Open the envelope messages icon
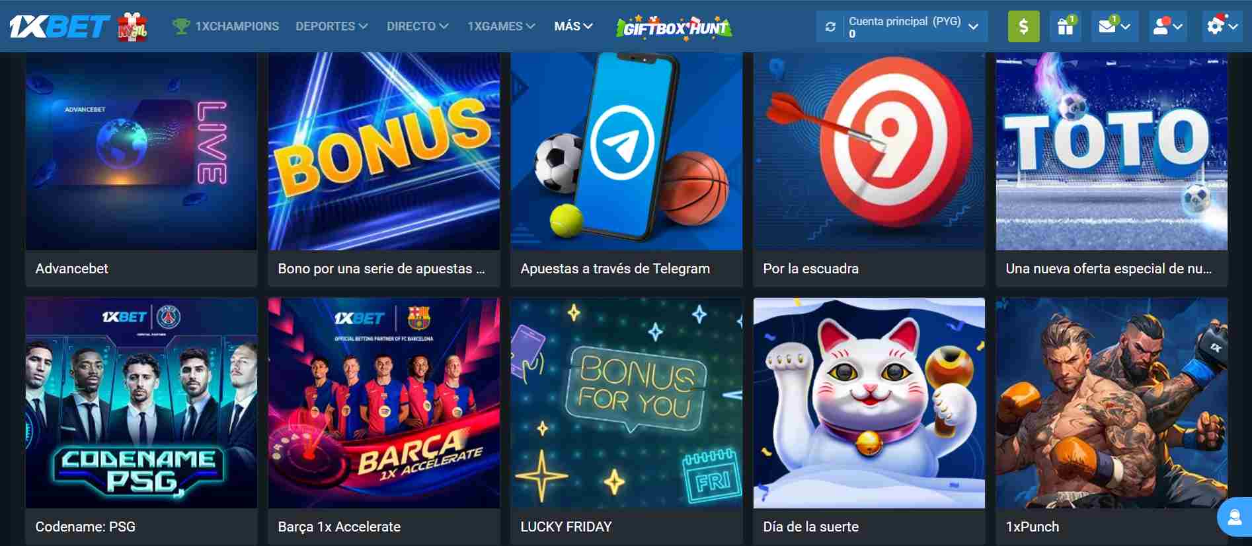This screenshot has height=546, width=1252. point(1114,26)
